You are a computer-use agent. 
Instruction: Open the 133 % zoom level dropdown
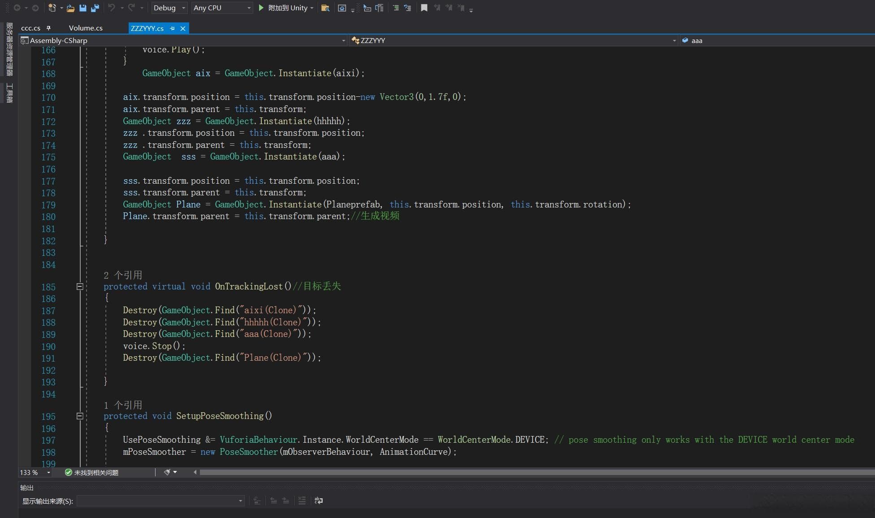(35, 472)
